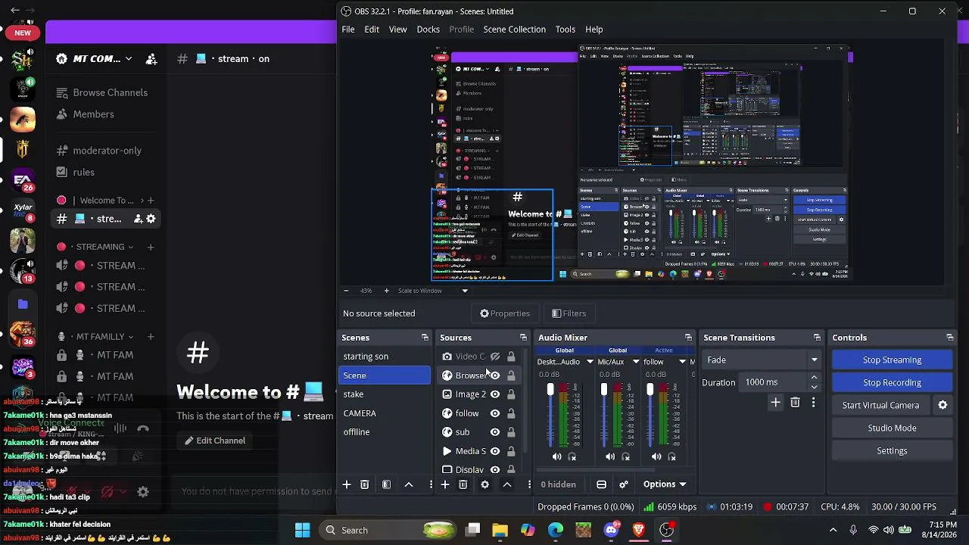This screenshot has width=969, height=545.
Task: Remove selected source using Sources trash icon
Action: coord(463,484)
